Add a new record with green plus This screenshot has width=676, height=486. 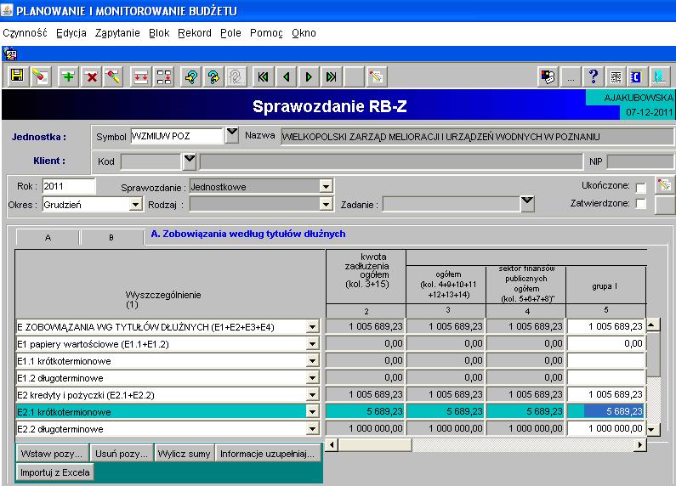tap(68, 76)
